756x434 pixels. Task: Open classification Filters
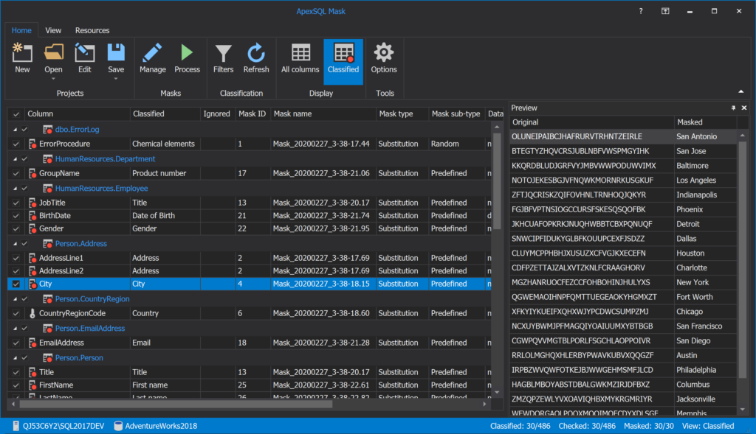click(x=223, y=57)
